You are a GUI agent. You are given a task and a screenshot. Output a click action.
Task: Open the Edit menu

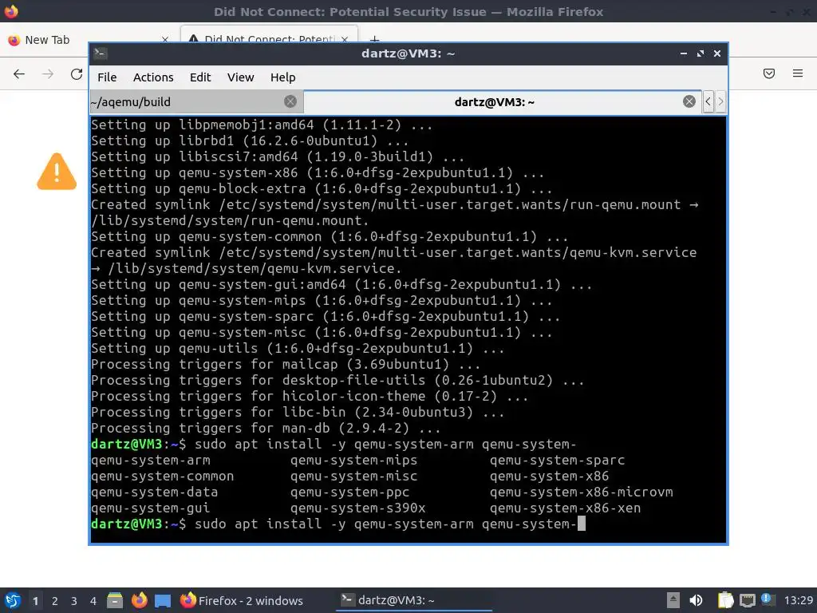[x=200, y=77]
